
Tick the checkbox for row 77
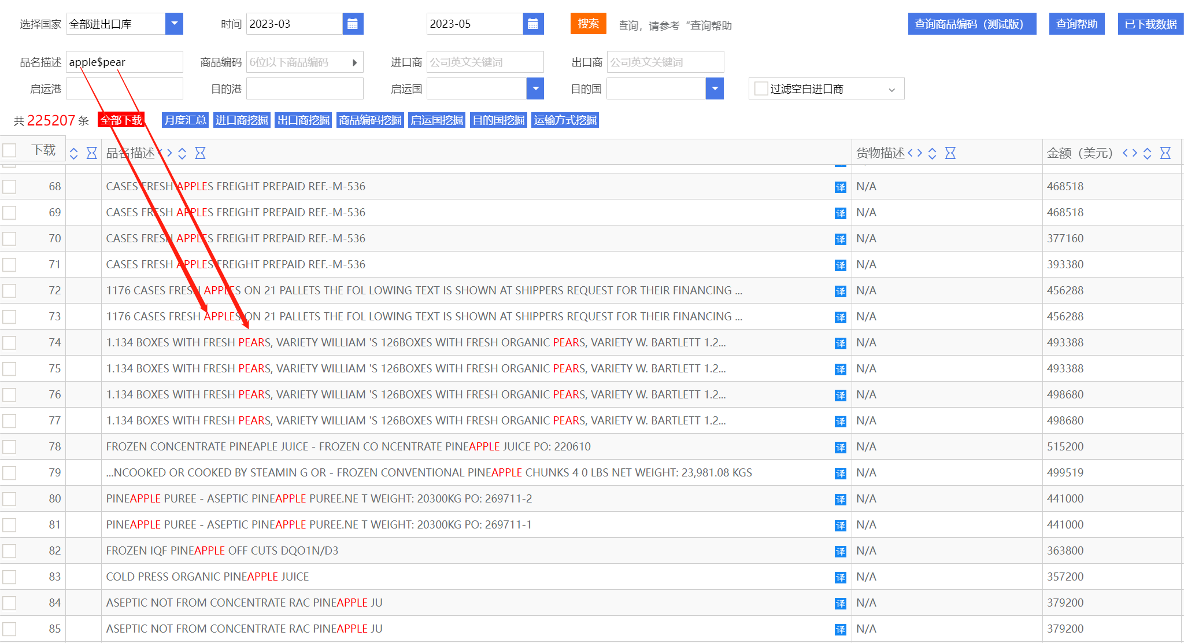(x=9, y=421)
